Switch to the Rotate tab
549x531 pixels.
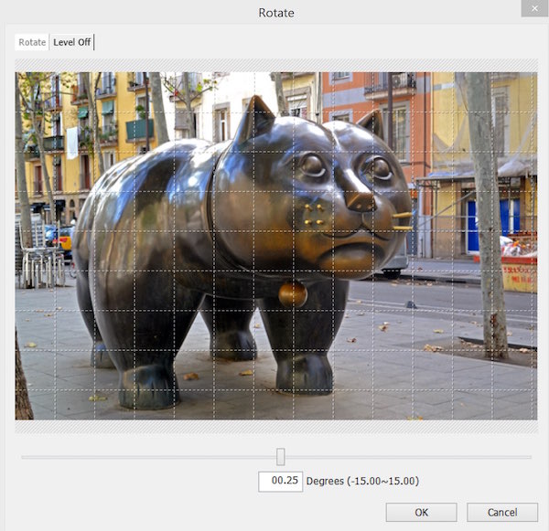click(32, 42)
